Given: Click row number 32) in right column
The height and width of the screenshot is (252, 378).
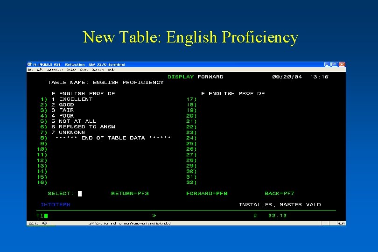Looking at the screenshot, I should point(191,182).
